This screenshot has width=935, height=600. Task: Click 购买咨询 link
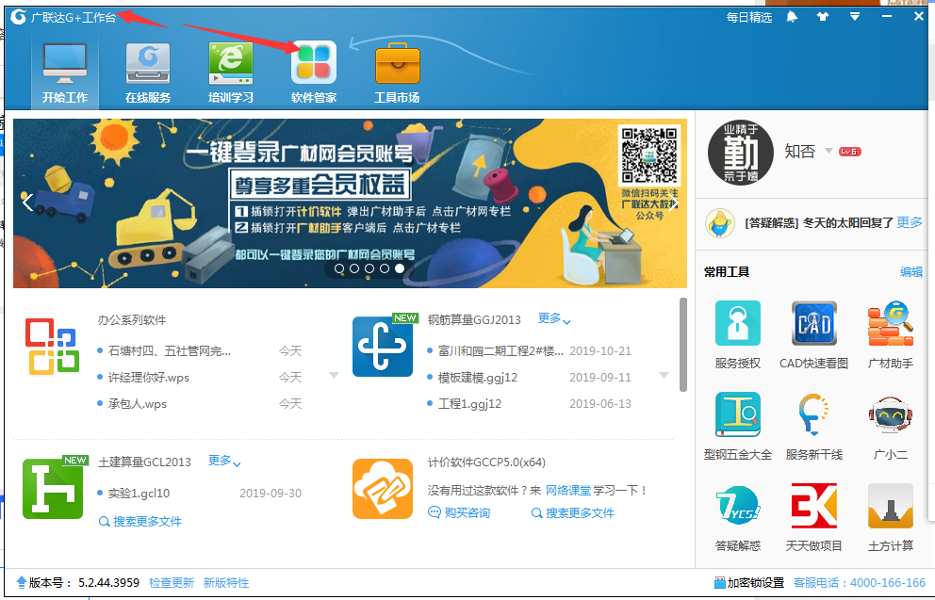pyautogui.click(x=459, y=512)
